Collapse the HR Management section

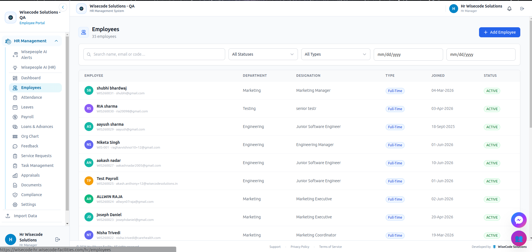point(56,41)
